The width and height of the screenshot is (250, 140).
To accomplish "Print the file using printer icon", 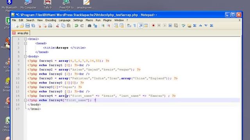I will 50,26.
